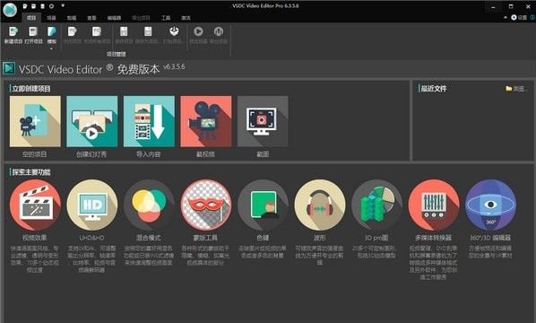Screen dimensions: 536x323
Task: Open the 3D pro图 charts feature icon
Action: [376, 205]
